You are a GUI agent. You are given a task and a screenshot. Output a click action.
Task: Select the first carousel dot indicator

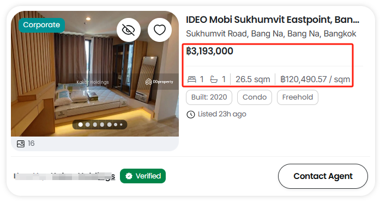(81, 125)
